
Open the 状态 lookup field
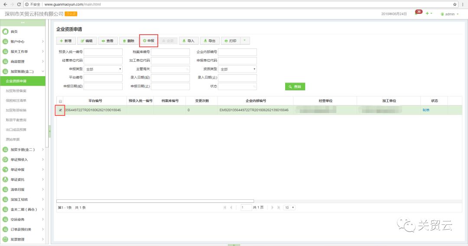pyautogui.click(x=237, y=86)
